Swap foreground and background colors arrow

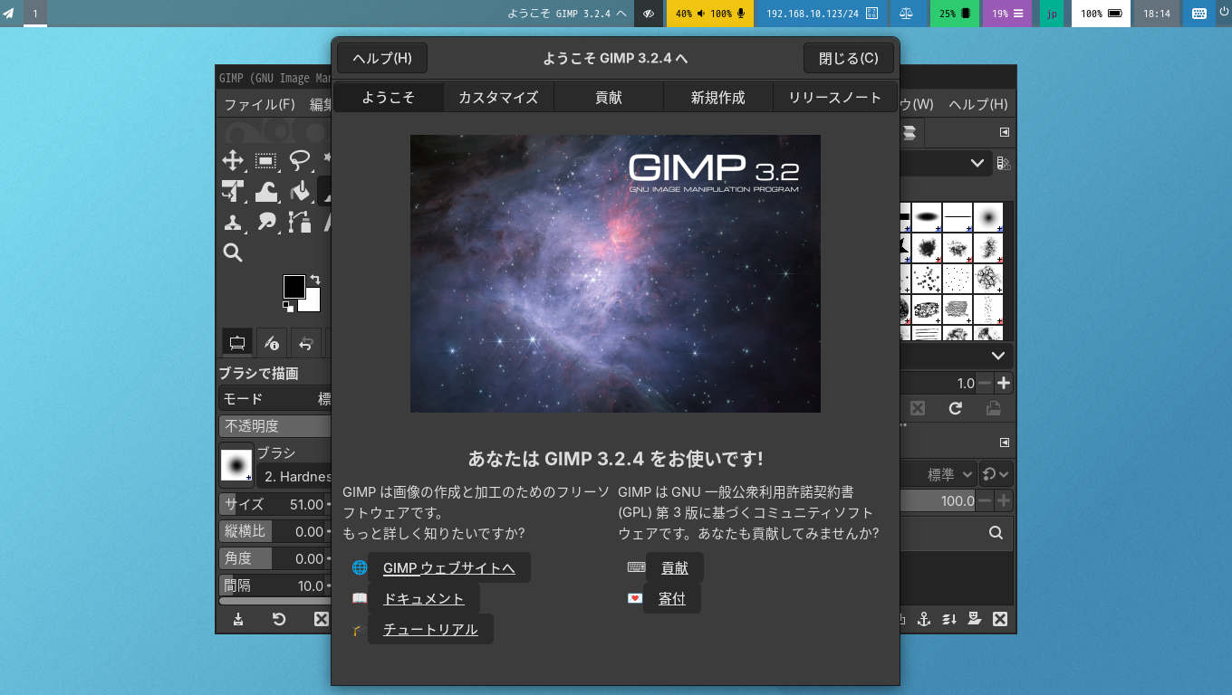point(314,281)
